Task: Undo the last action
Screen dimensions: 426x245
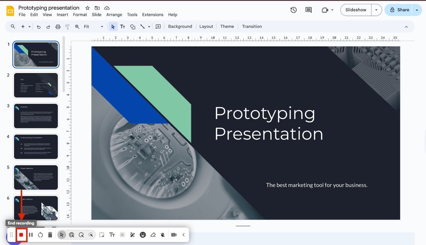Action: coord(39,27)
